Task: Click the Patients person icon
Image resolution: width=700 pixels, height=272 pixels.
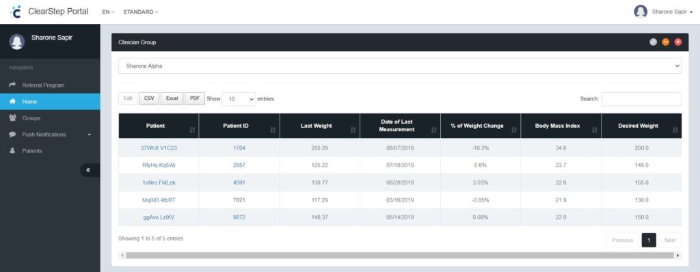Action: pyautogui.click(x=12, y=151)
